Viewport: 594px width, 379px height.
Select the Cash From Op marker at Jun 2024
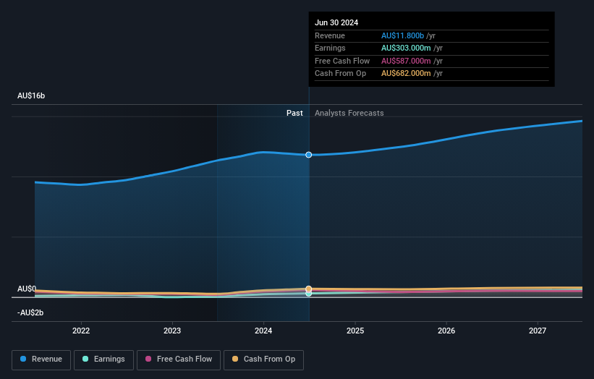[309, 289]
